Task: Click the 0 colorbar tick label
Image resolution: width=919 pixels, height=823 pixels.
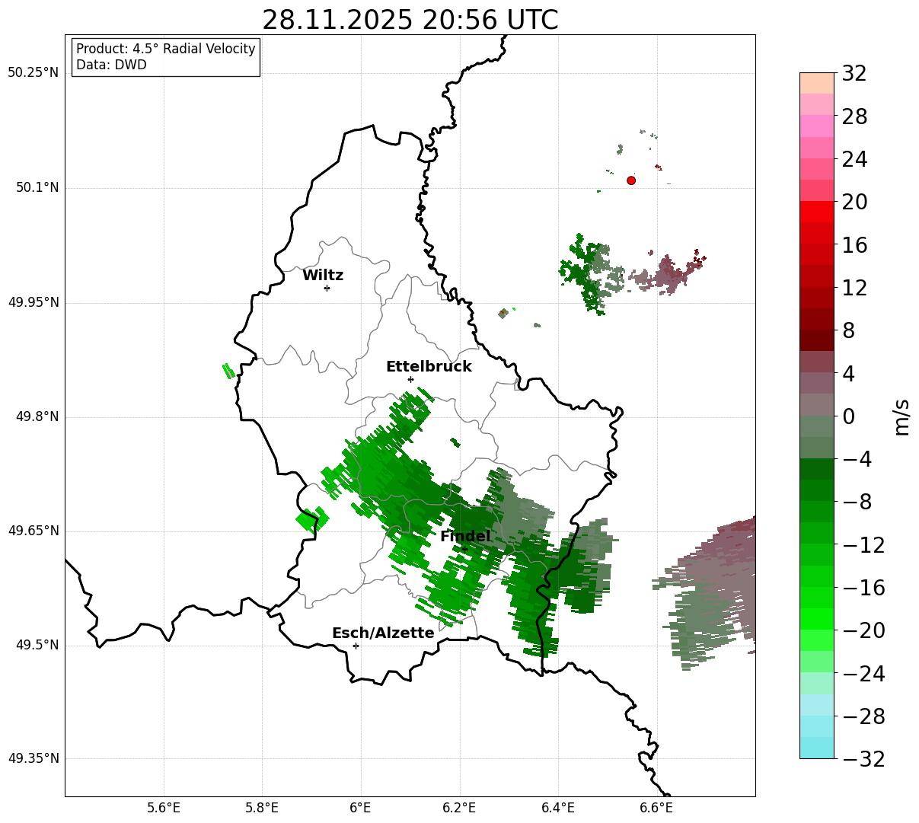Action: pos(848,416)
